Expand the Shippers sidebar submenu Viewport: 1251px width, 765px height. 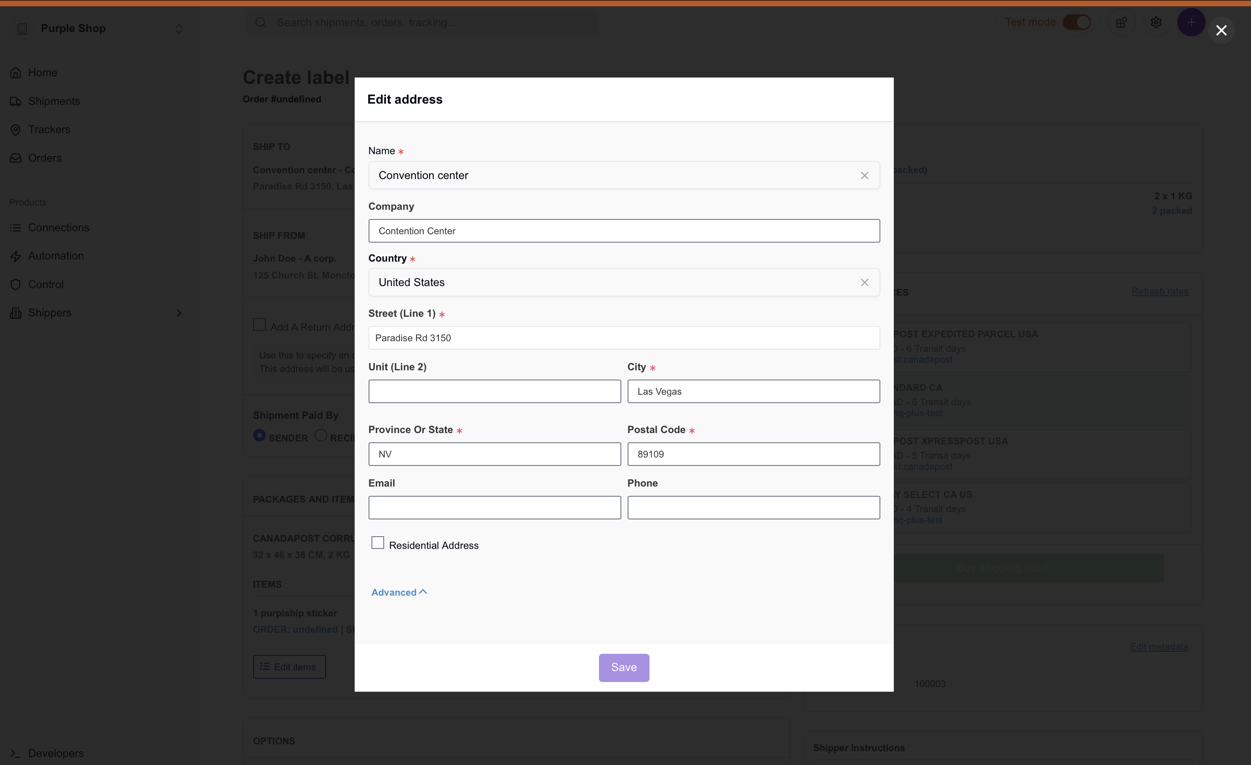pyautogui.click(x=178, y=313)
